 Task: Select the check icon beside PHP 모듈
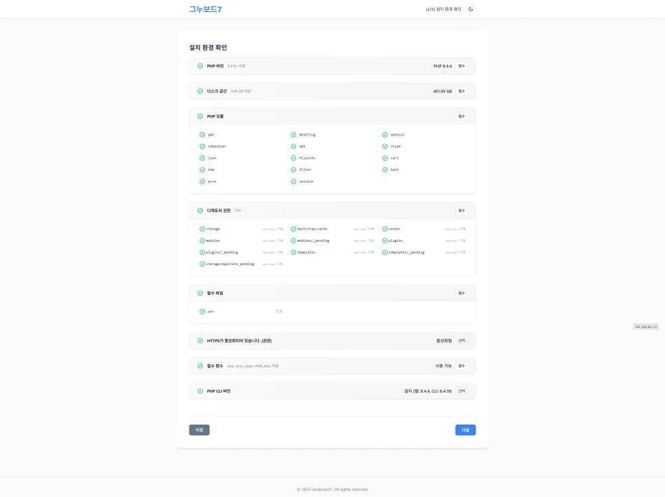tap(200, 116)
